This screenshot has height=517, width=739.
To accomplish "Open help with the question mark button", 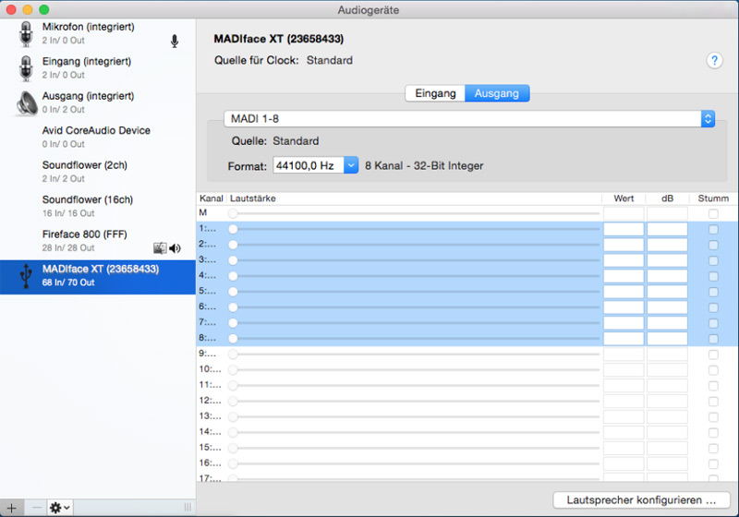I will click(714, 61).
